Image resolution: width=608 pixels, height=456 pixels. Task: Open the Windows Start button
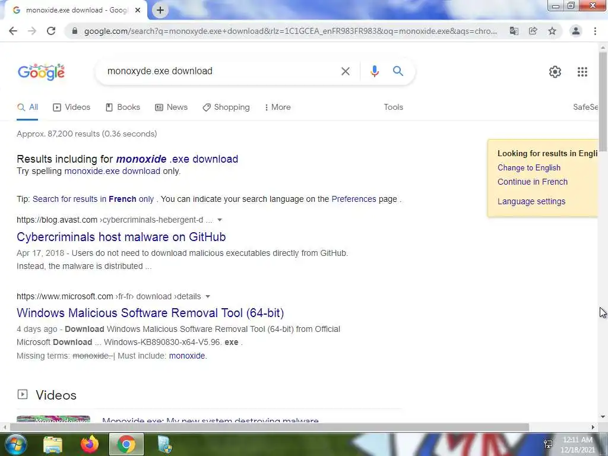click(x=15, y=444)
